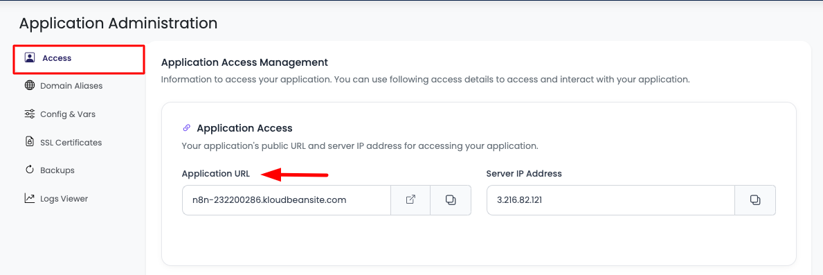
Task: Click the Server IP field 3.216.82.121
Action: click(611, 200)
